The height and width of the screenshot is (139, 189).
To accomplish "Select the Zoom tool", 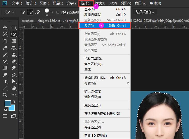I will [x=5, y=95].
